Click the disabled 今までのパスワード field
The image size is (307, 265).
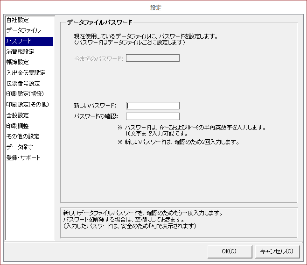[153, 58]
